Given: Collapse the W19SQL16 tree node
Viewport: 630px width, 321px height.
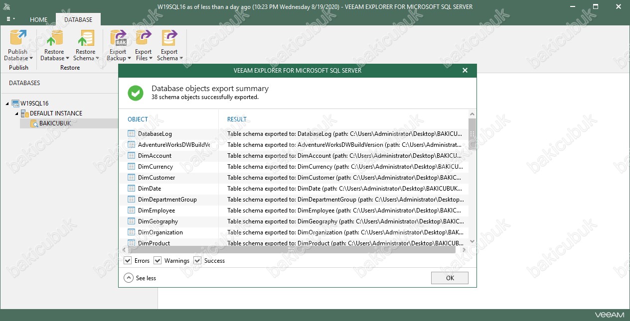Looking at the screenshot, I should click(7, 104).
